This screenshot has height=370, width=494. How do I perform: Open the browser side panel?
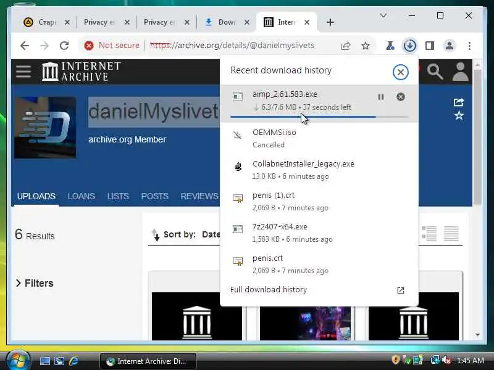(430, 46)
